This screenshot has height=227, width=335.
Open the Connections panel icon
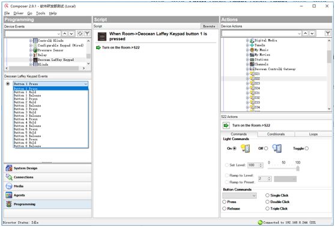(9, 177)
